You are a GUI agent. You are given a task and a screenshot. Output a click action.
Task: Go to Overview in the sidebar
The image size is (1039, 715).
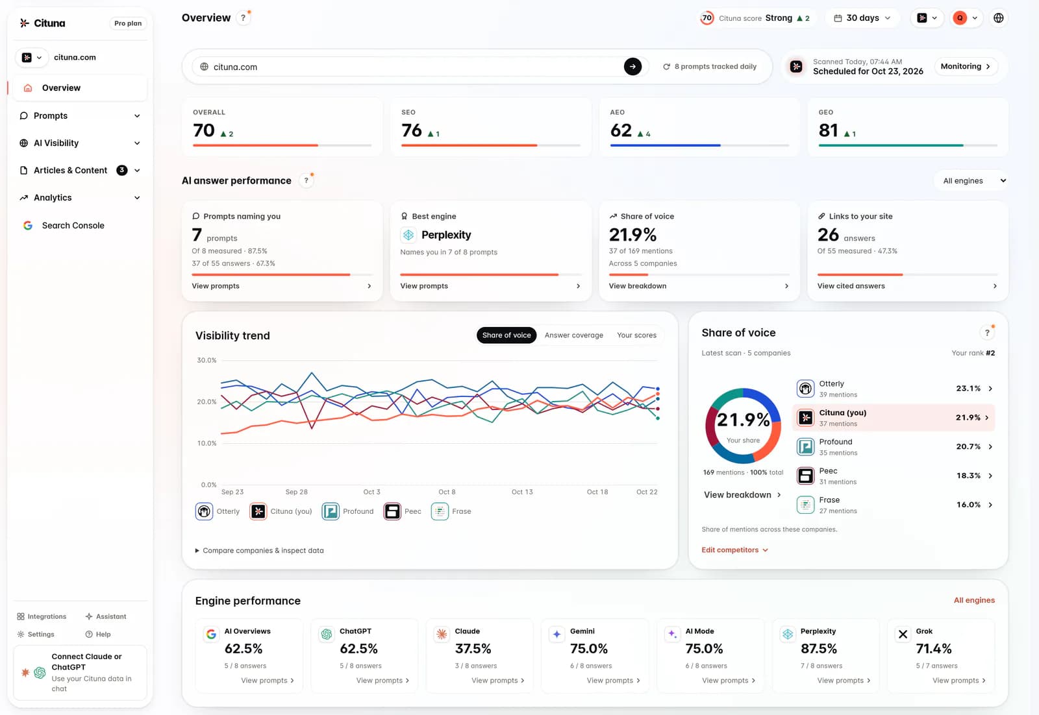[81, 88]
